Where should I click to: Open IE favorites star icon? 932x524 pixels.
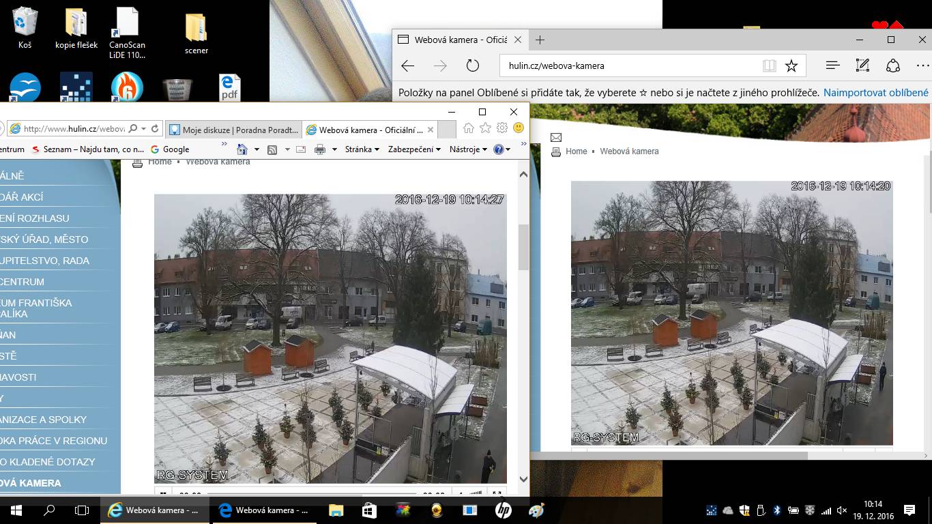coord(485,128)
